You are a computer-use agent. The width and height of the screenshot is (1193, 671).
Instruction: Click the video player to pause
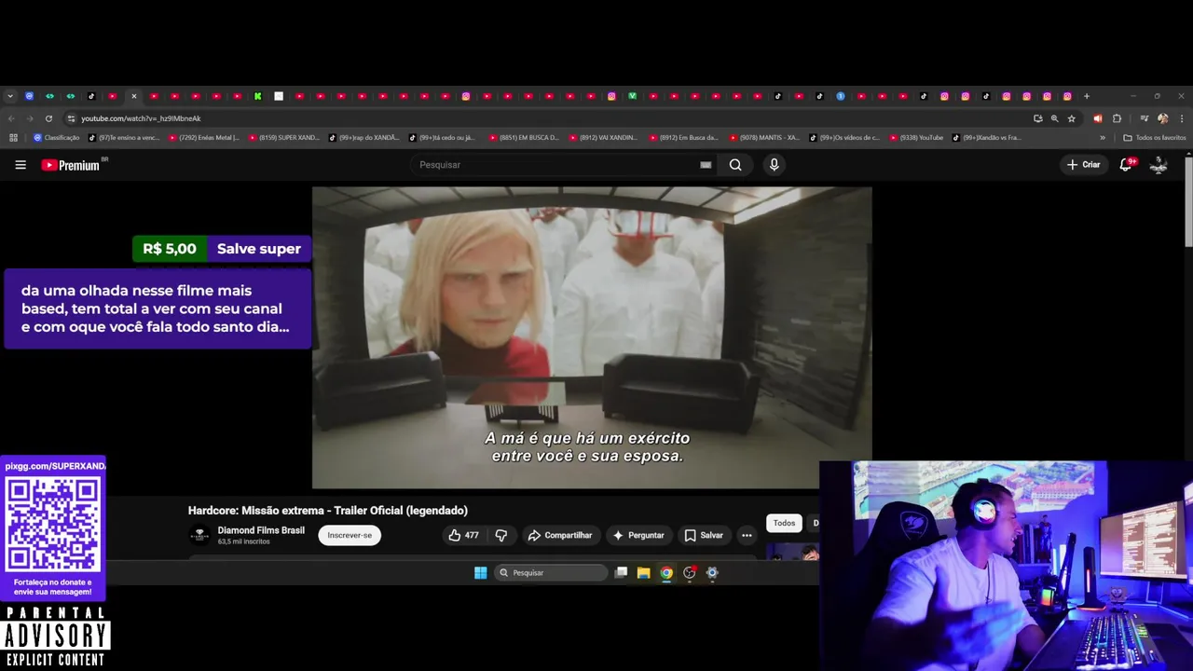(x=592, y=337)
